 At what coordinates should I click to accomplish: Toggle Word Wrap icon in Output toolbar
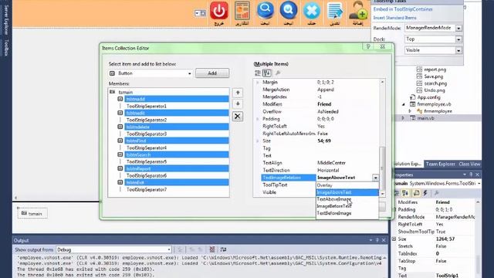(x=223, y=249)
